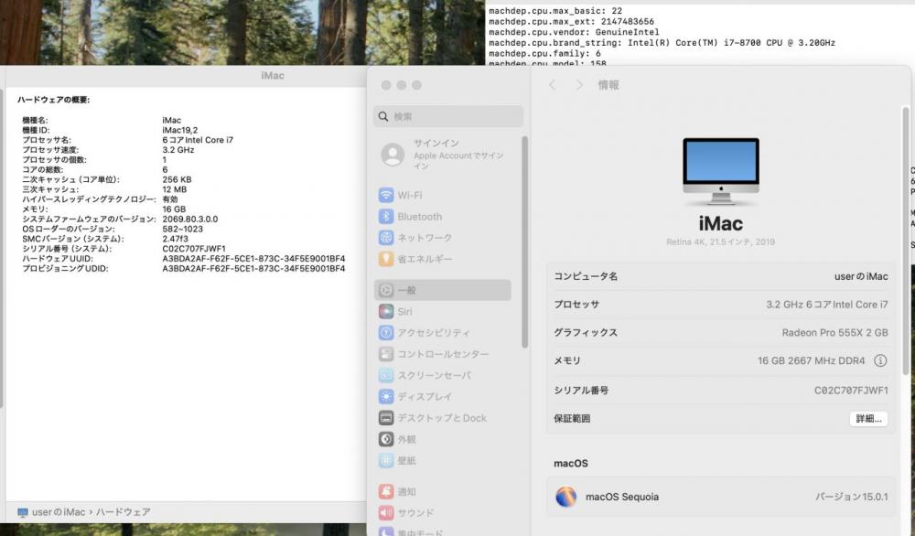Click Retina 4K, 21.5インチ, 2019 subtitle

[721, 242]
